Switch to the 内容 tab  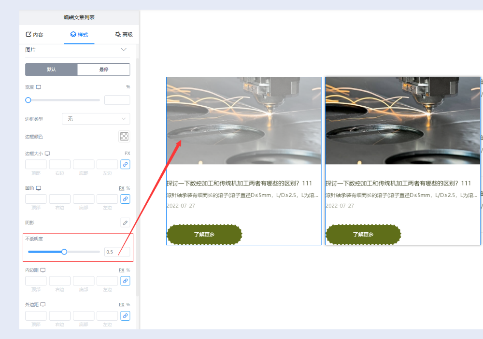pyautogui.click(x=34, y=35)
